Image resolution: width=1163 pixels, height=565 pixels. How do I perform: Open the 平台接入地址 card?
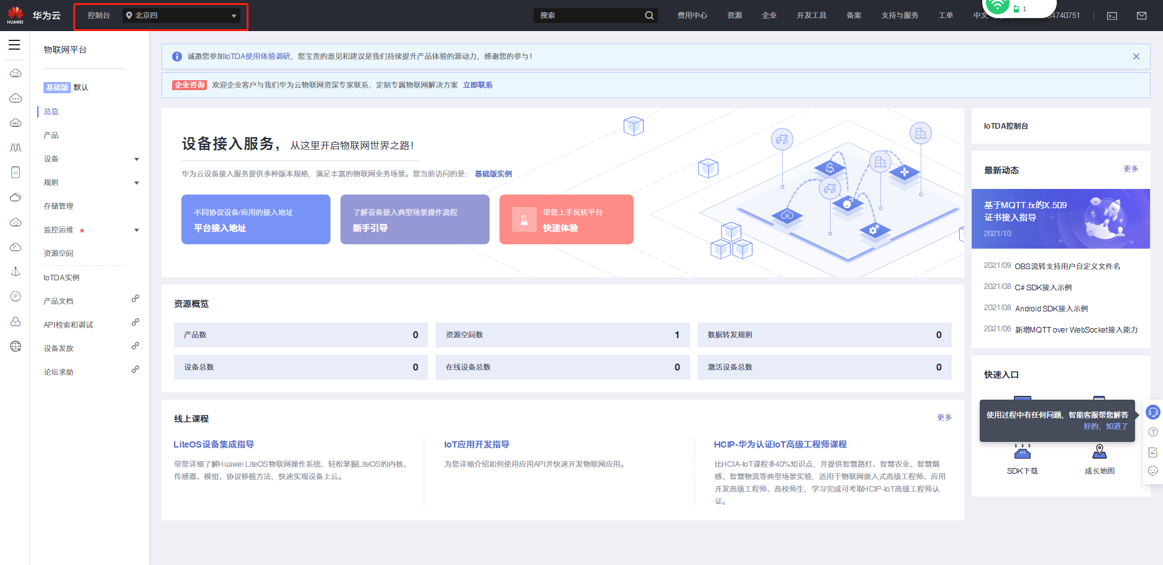point(256,219)
